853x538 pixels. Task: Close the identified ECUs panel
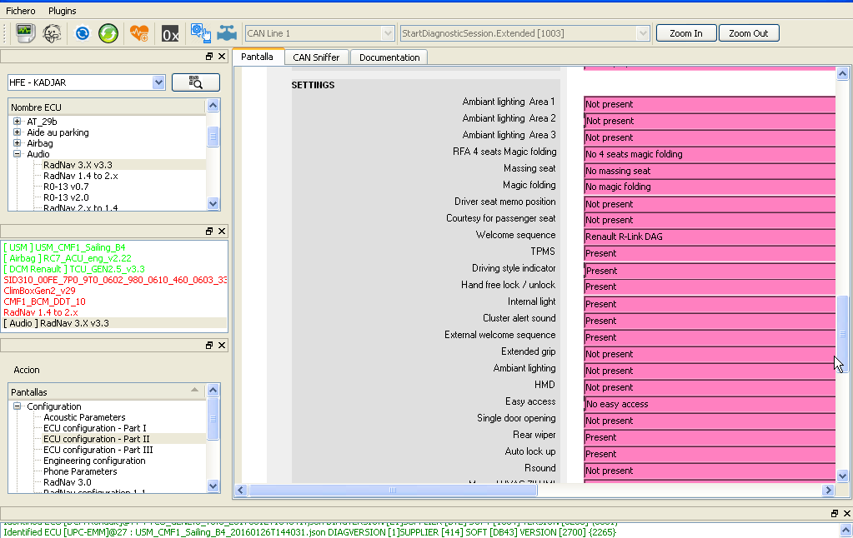point(222,231)
